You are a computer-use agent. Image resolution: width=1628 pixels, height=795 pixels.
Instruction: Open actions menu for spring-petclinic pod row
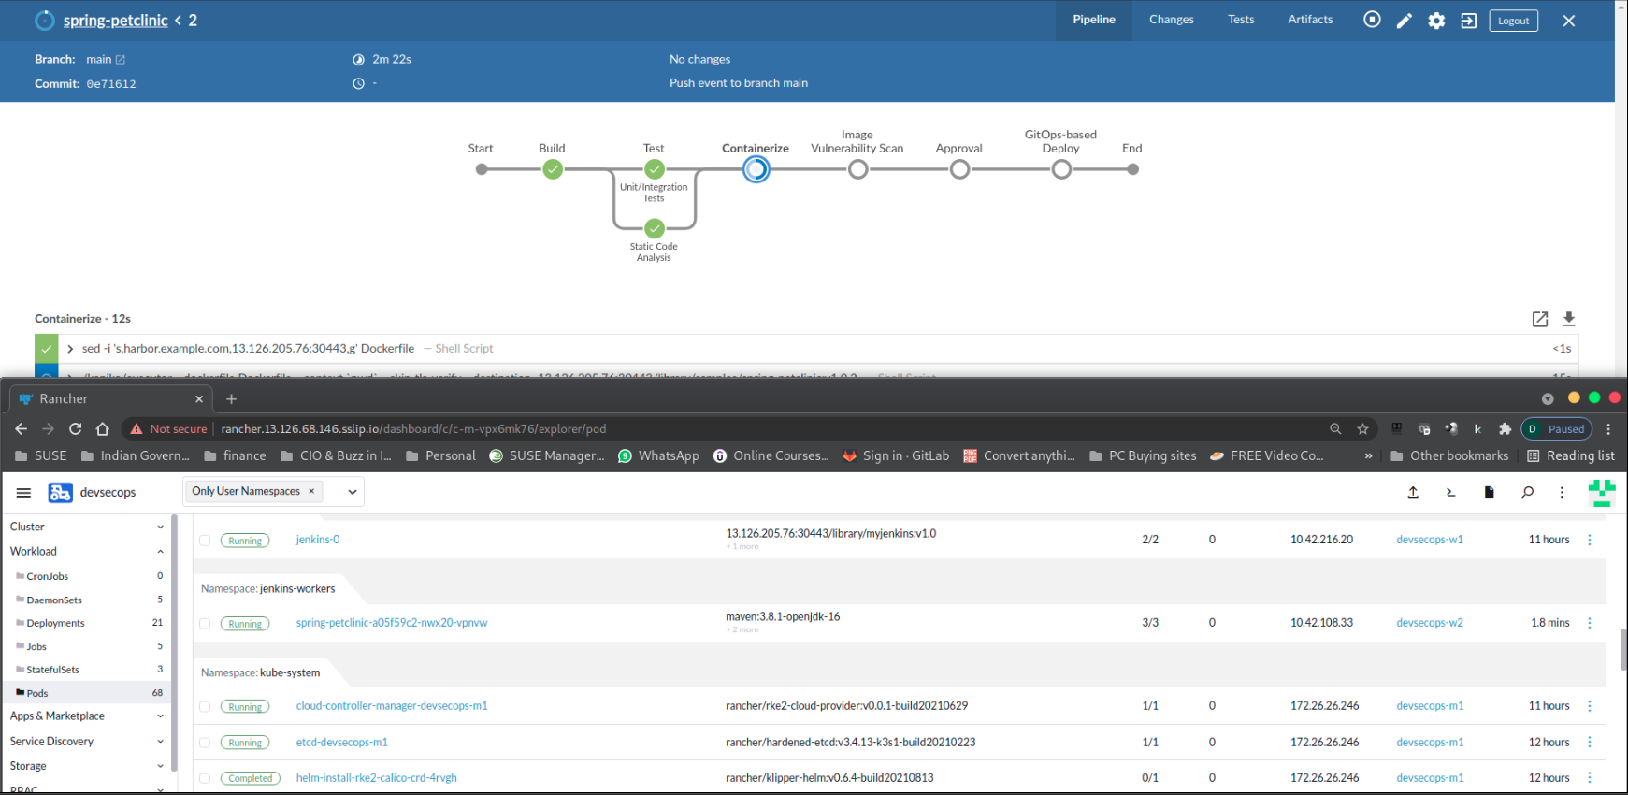(1590, 623)
